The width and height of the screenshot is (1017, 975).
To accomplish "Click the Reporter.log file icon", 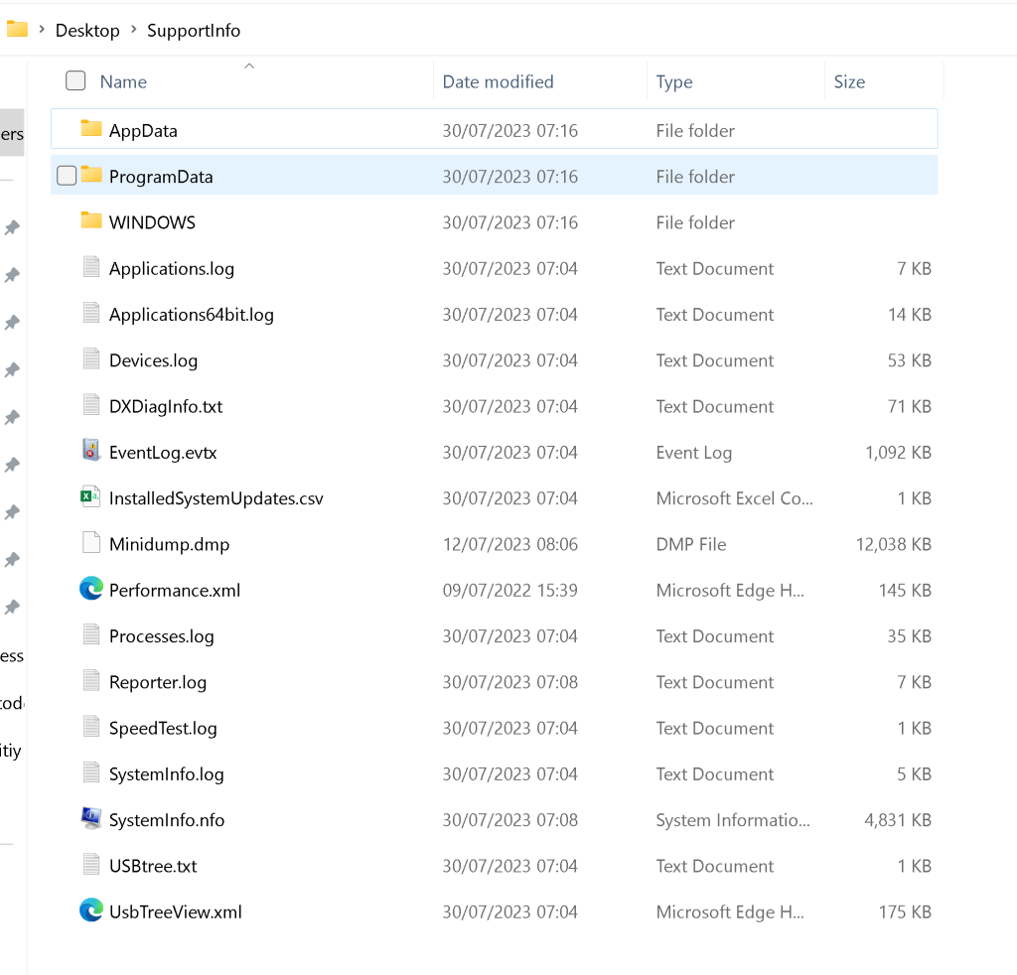I will pyautogui.click(x=91, y=681).
